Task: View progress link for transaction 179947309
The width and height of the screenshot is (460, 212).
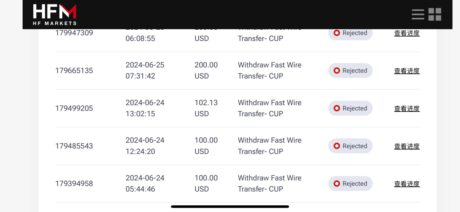Action: point(407,33)
